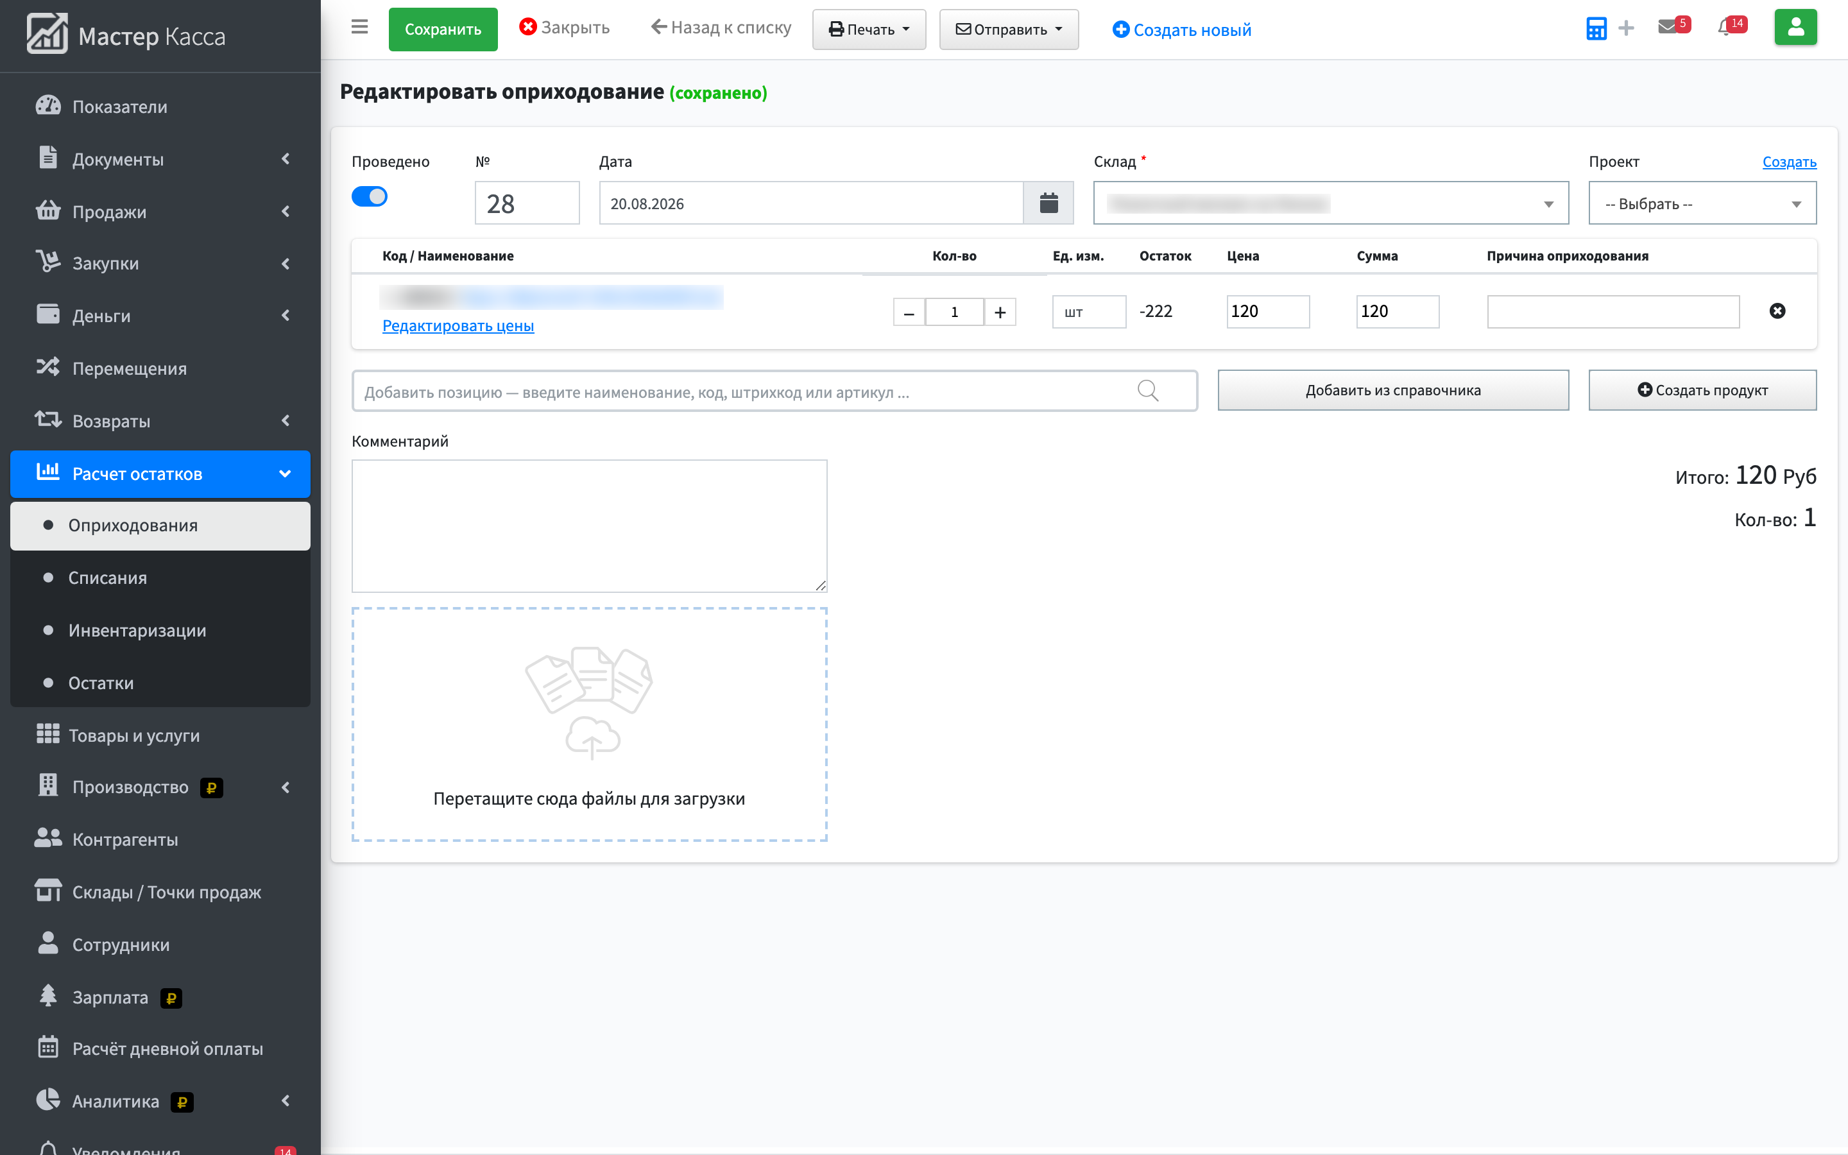Image resolution: width=1848 pixels, height=1155 pixels.
Task: Open Склады / Точки продаж section
Action: (160, 891)
